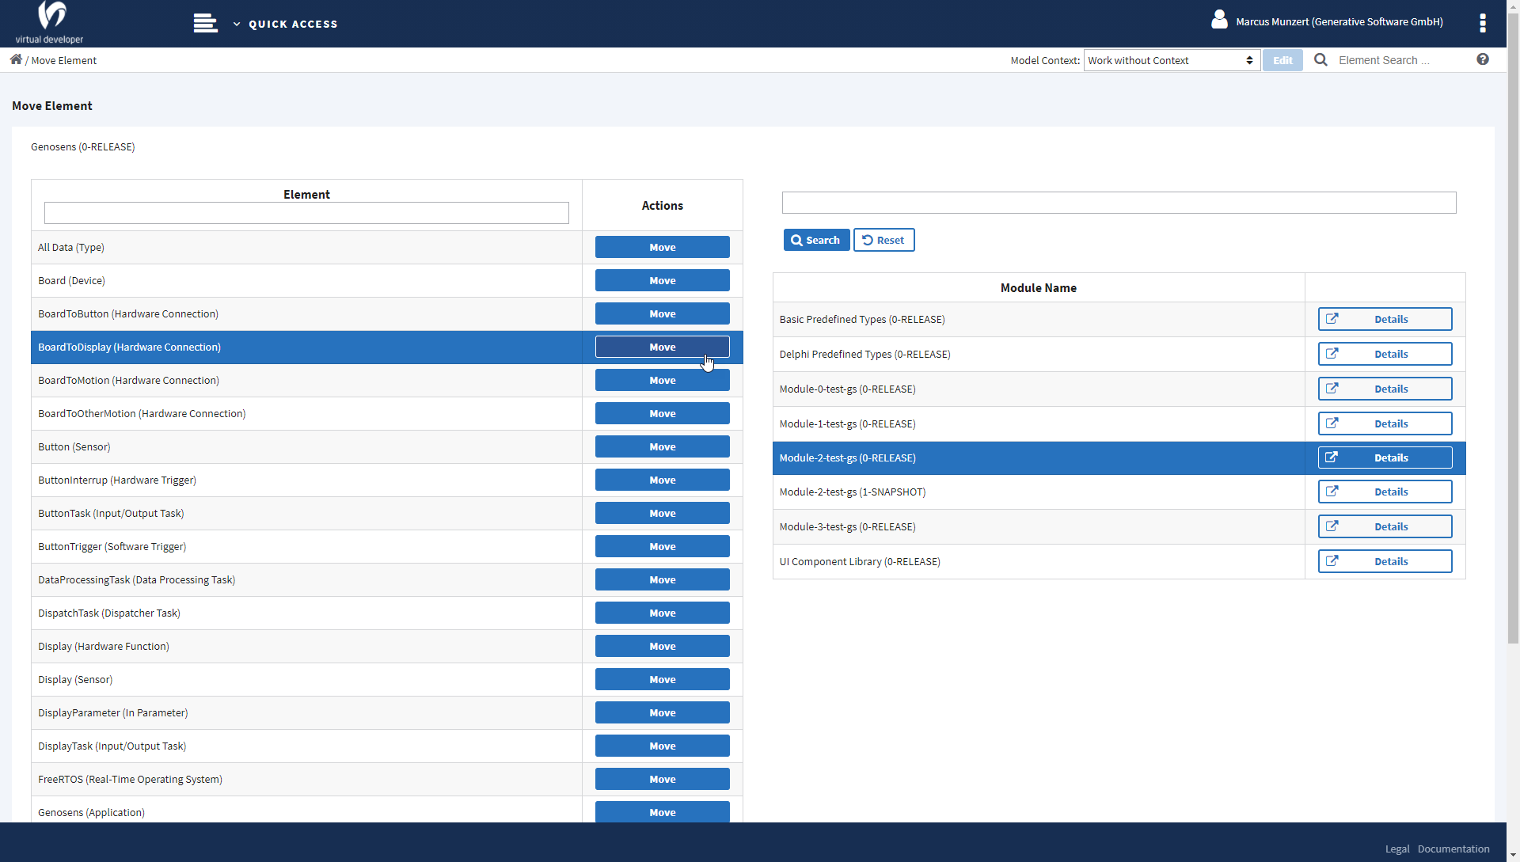Open the vertical three-dot options menu
The image size is (1520, 862).
pos(1482,23)
